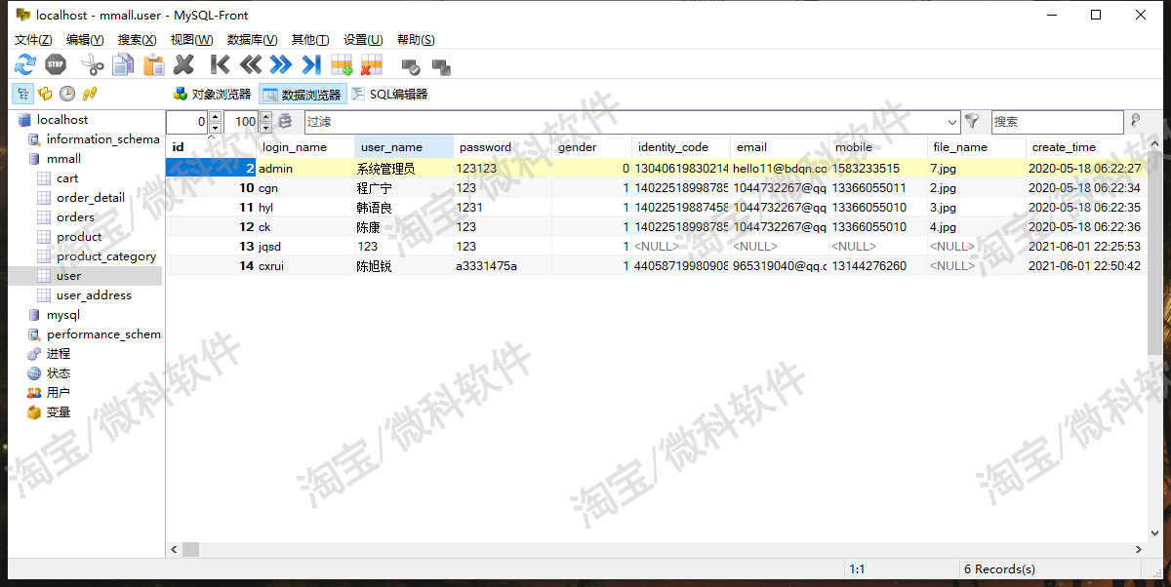Image resolution: width=1171 pixels, height=587 pixels.
Task: Increase the limit 100 stepper
Action: coord(265,117)
